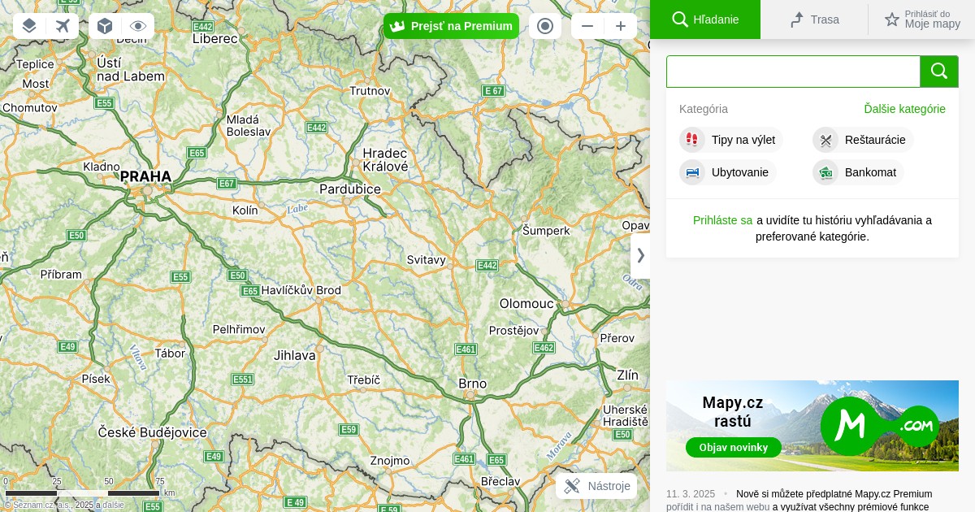Locate my position with target icon
975x512 pixels.
click(545, 26)
